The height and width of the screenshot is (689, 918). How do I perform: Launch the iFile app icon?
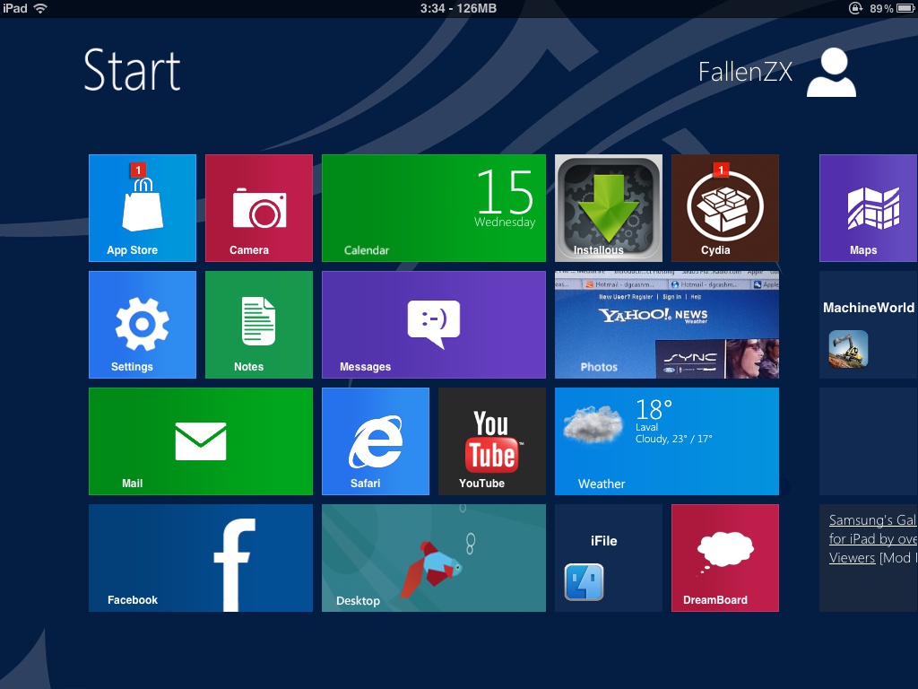[x=584, y=581]
